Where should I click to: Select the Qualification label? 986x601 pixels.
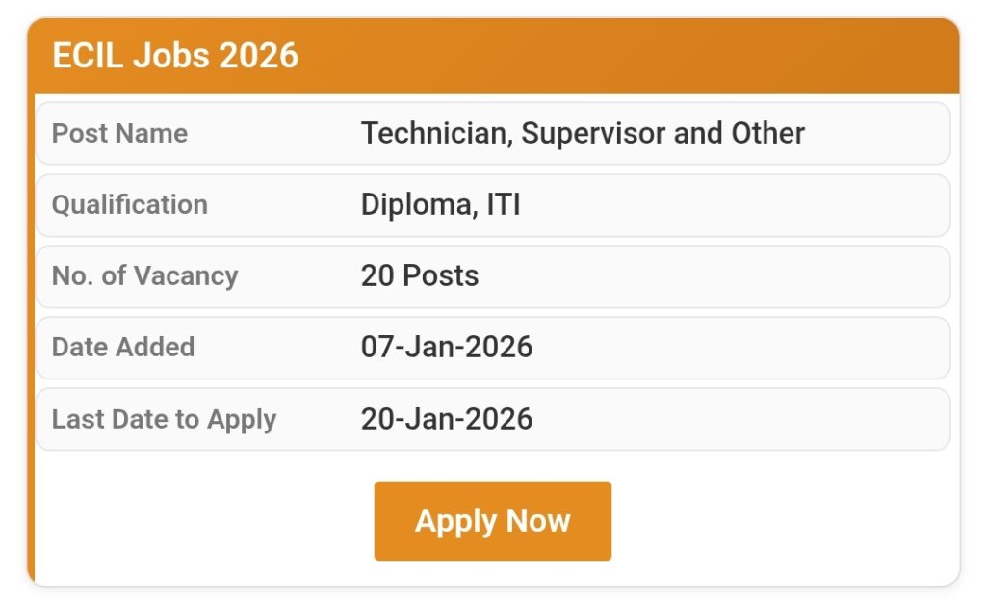tap(129, 204)
